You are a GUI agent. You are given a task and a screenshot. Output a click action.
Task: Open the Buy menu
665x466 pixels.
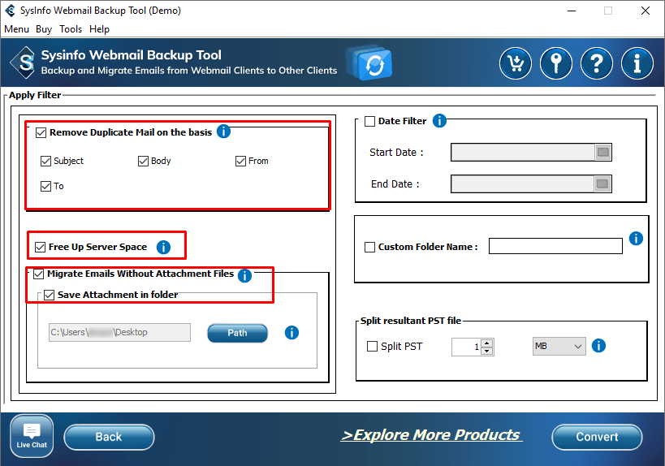point(44,29)
